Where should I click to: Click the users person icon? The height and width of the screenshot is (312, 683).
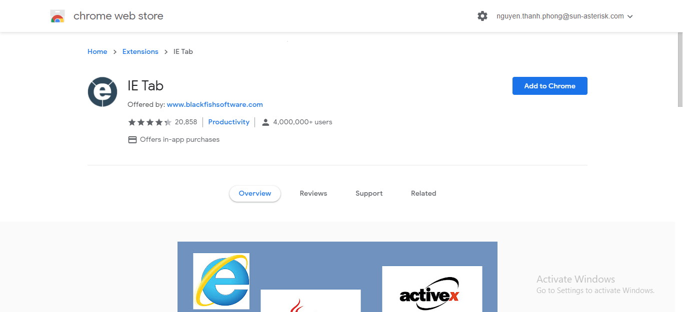(265, 122)
